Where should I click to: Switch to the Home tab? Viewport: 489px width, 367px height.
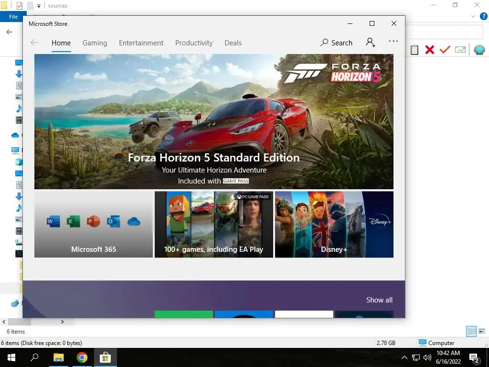(x=61, y=43)
